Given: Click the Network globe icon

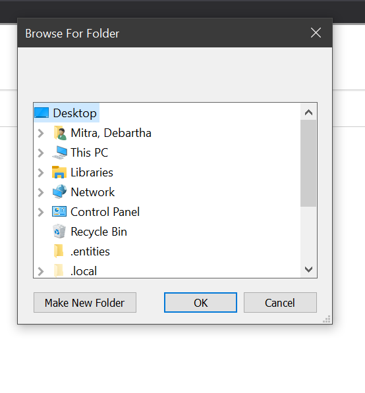Looking at the screenshot, I should pos(59,192).
